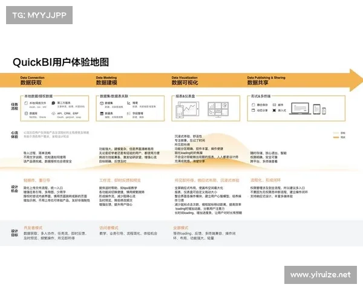Viewport: 363px width, 290px height.
Task: Click the orange heading 流程化、形成闭环
Action: [266, 180]
